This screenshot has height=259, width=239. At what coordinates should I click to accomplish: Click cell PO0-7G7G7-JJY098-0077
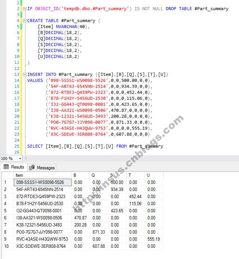(x=43, y=232)
